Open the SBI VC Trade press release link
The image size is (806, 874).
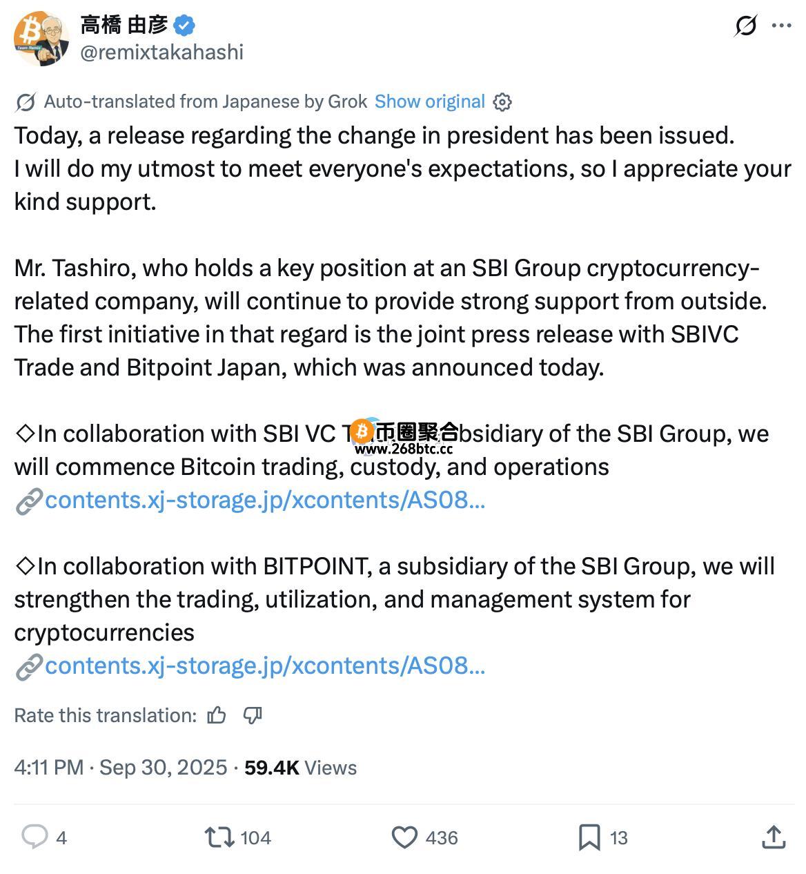click(264, 500)
